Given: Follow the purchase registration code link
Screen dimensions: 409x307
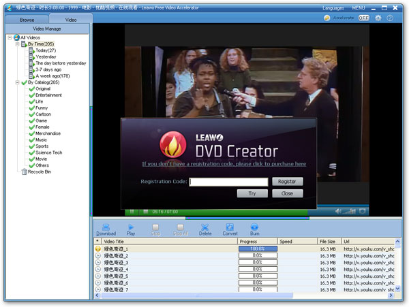Looking at the screenshot, I should [x=224, y=164].
